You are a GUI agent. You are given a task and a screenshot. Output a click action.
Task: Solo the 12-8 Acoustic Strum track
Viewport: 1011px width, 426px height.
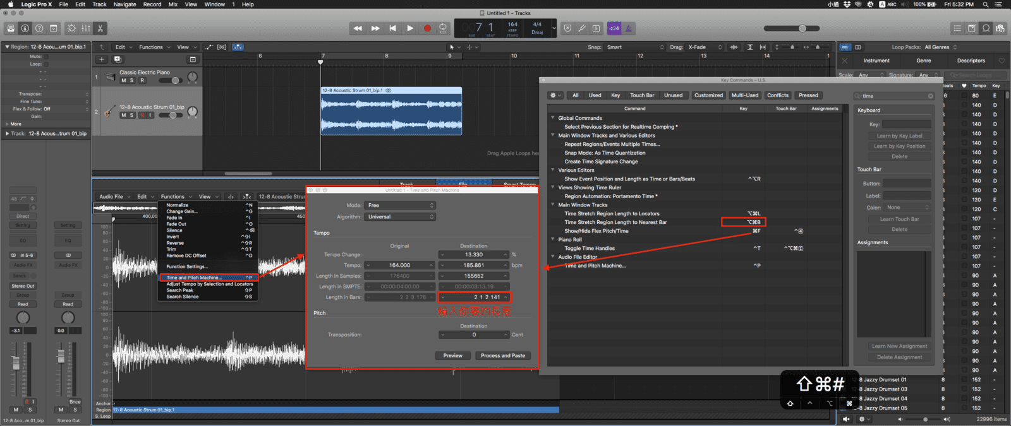[x=131, y=115]
